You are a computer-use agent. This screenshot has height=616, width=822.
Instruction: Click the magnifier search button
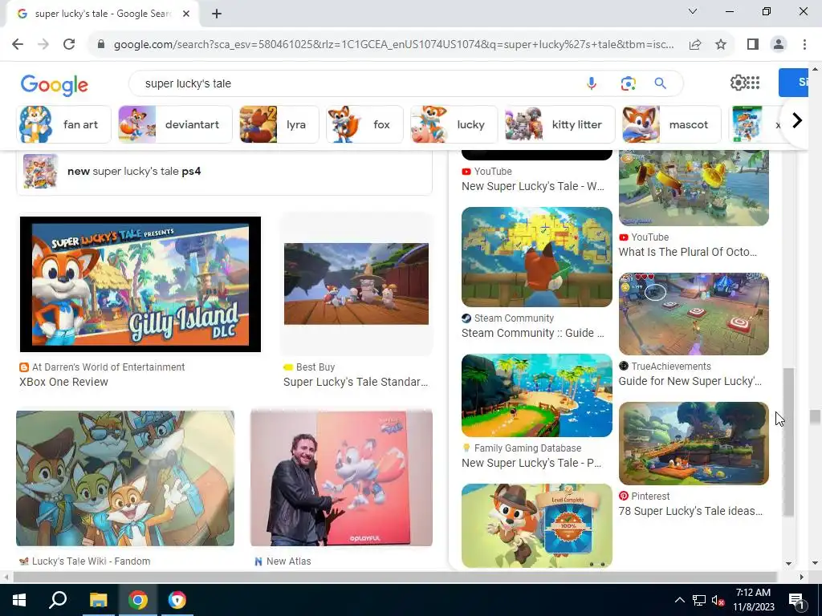[x=660, y=83]
